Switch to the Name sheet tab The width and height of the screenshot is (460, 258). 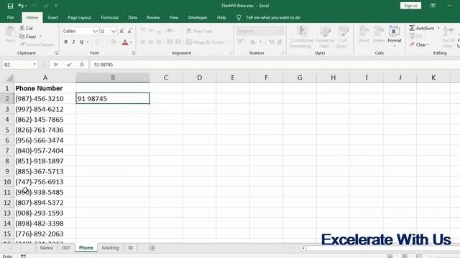click(46, 248)
